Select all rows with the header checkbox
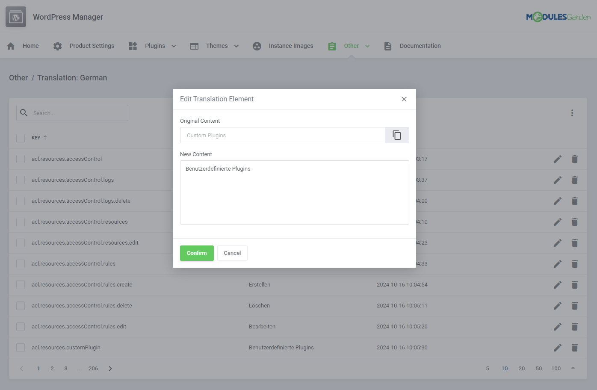This screenshot has width=597, height=390. [x=20, y=138]
